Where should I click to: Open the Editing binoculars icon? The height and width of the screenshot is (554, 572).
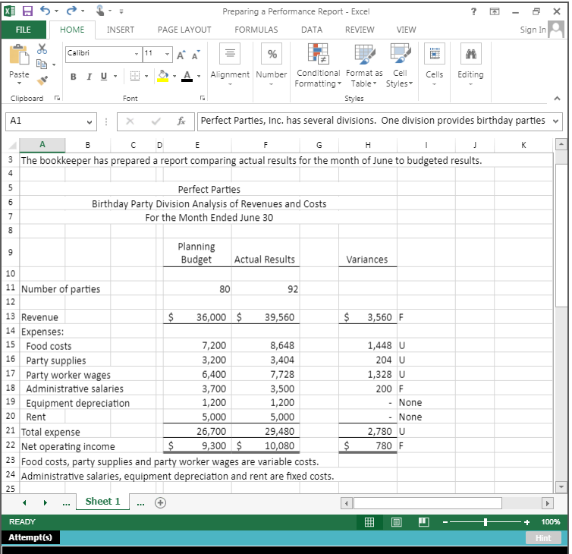point(470,54)
